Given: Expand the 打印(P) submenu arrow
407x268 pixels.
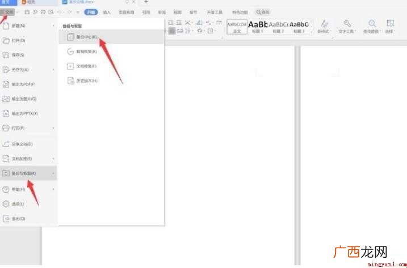Looking at the screenshot, I should point(53,128).
